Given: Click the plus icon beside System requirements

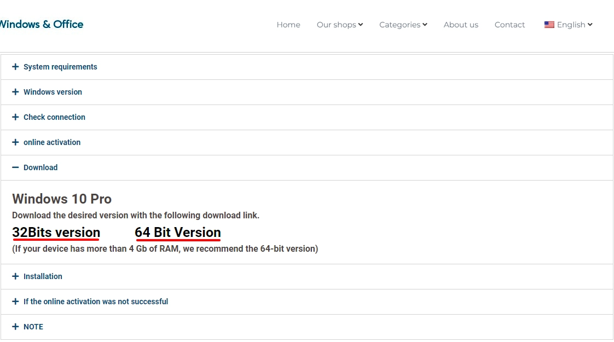Looking at the screenshot, I should pos(15,67).
